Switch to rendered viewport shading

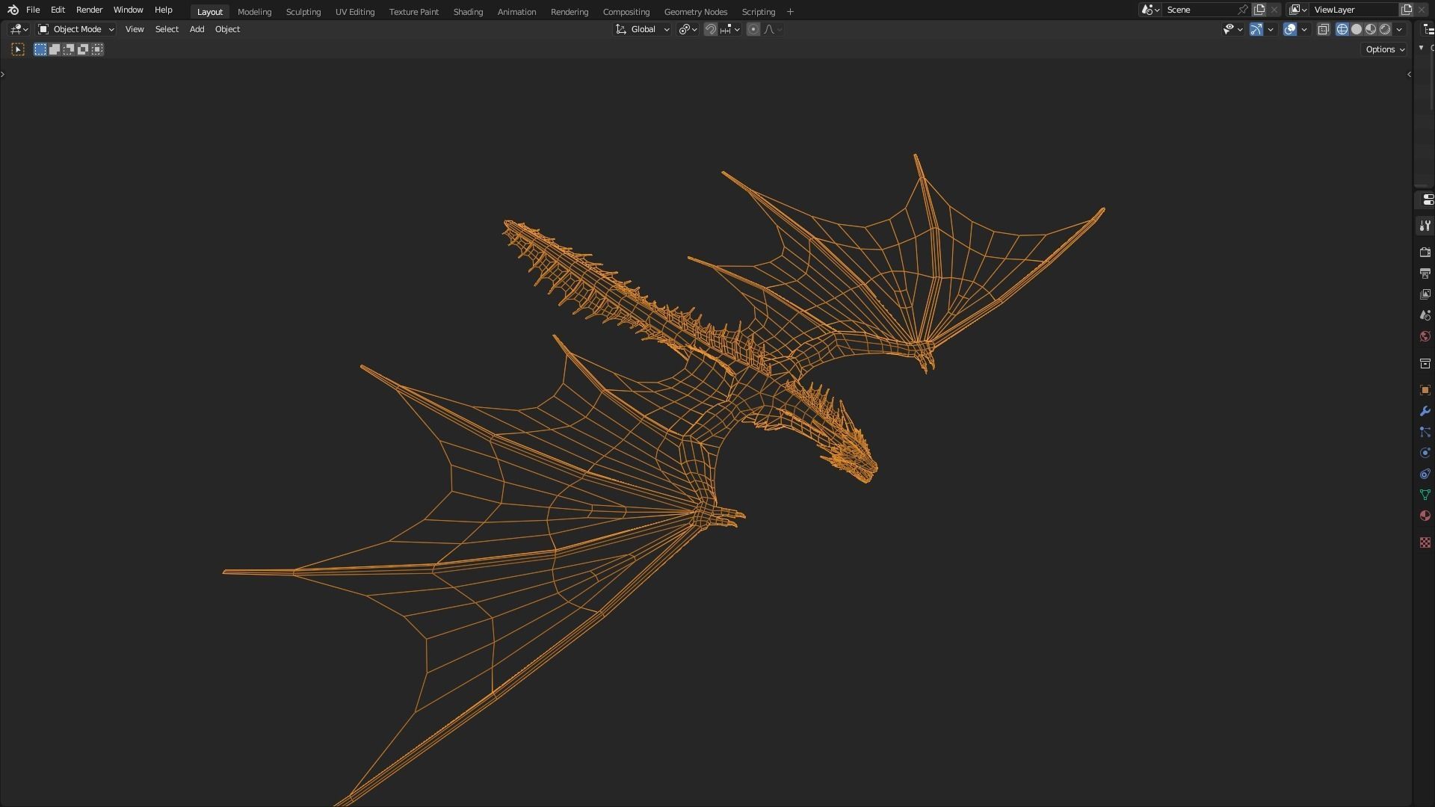[x=1385, y=29]
